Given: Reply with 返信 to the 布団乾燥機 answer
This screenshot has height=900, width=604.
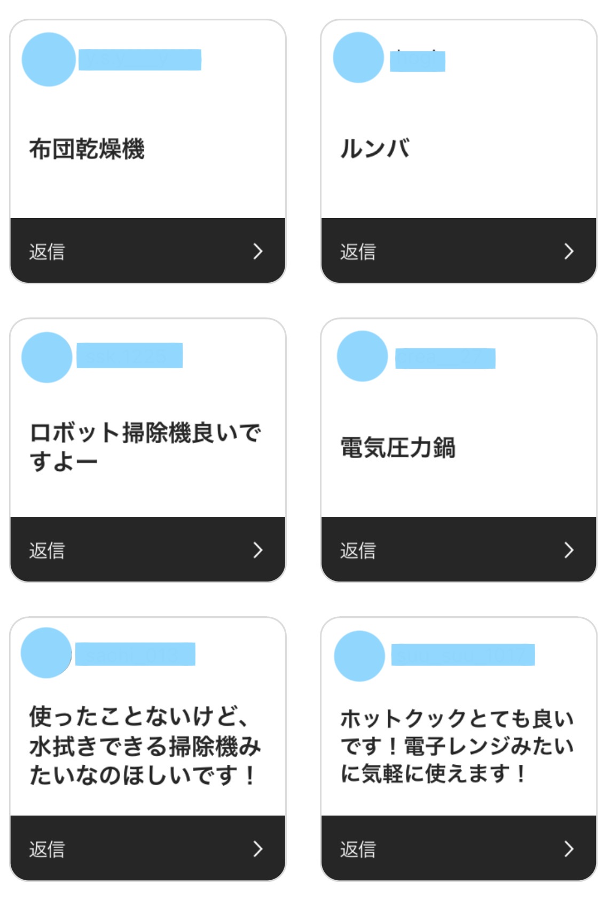Looking at the screenshot, I should point(47,252).
